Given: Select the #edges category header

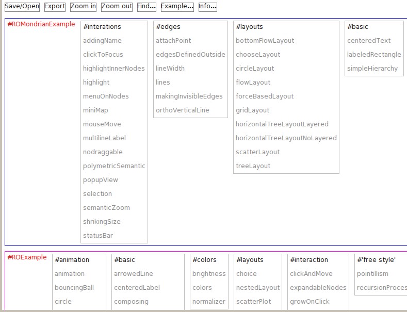Looking at the screenshot, I should pos(168,27).
